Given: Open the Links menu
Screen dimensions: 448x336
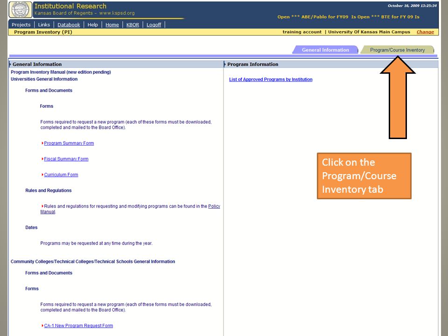Looking at the screenshot, I should (x=44, y=25).
